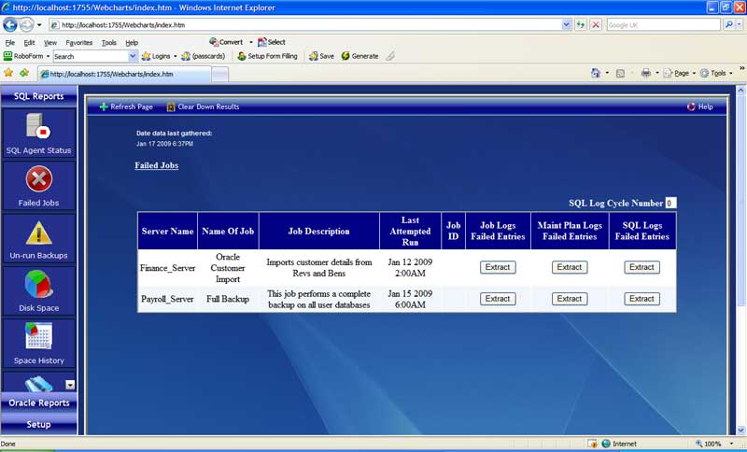Click the Finance_Server table cell
The height and width of the screenshot is (452, 747).
pos(167,268)
